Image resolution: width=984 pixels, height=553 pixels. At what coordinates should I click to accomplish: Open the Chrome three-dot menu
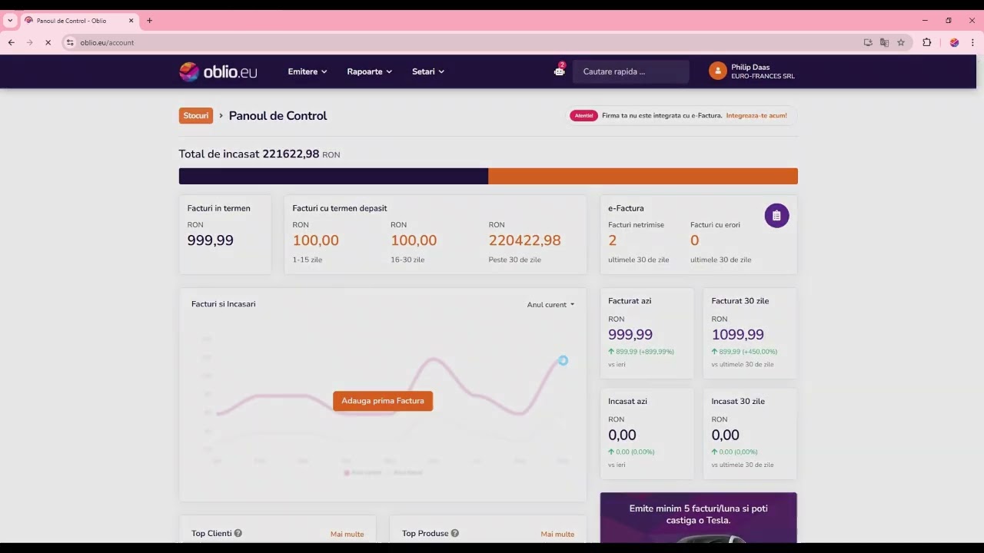coord(972,42)
